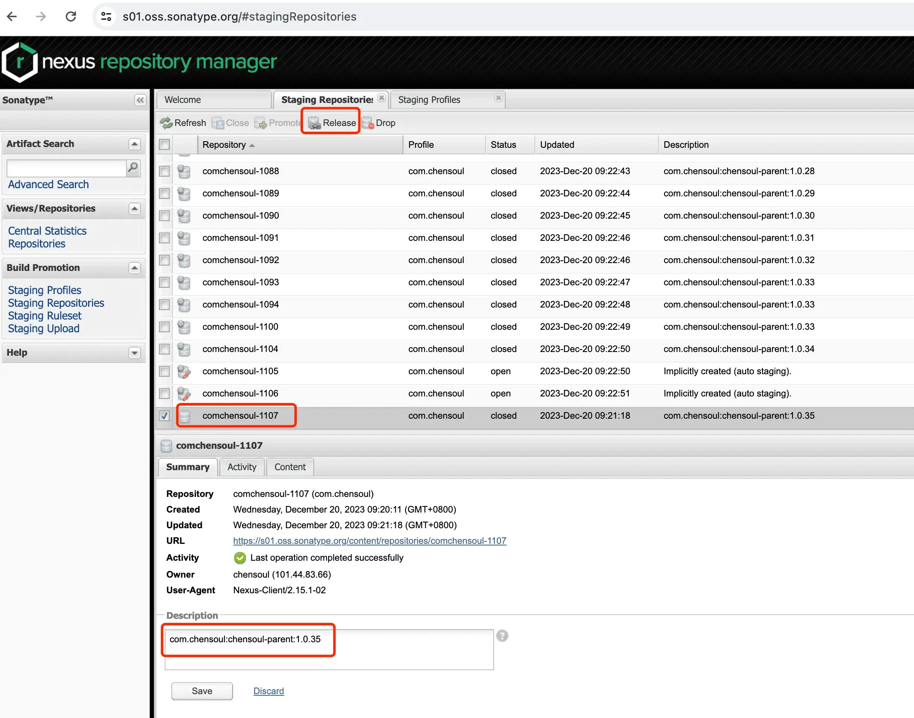
Task: Click the open repository icon for comchensoul-1106
Action: coord(184,394)
